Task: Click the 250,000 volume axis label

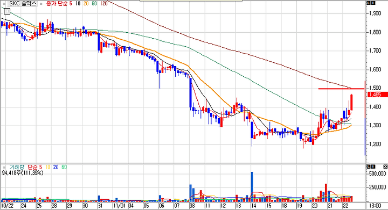Action: (x=377, y=187)
